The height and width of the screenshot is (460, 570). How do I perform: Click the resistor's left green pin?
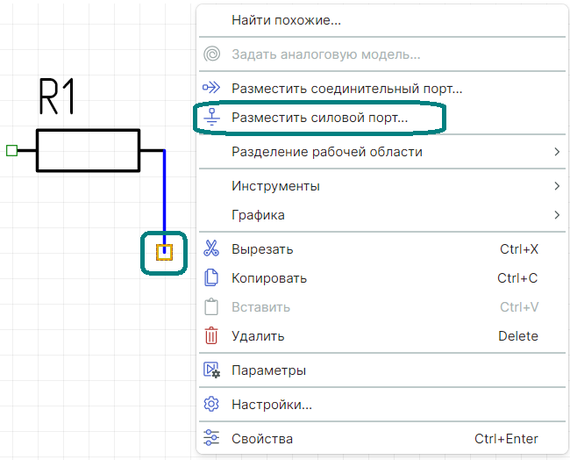click(x=11, y=150)
